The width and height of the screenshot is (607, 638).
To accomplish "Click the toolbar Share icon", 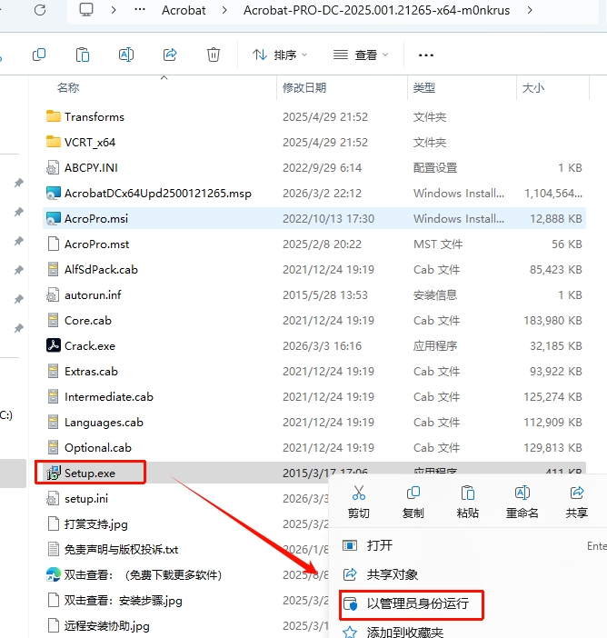I will (x=170, y=55).
